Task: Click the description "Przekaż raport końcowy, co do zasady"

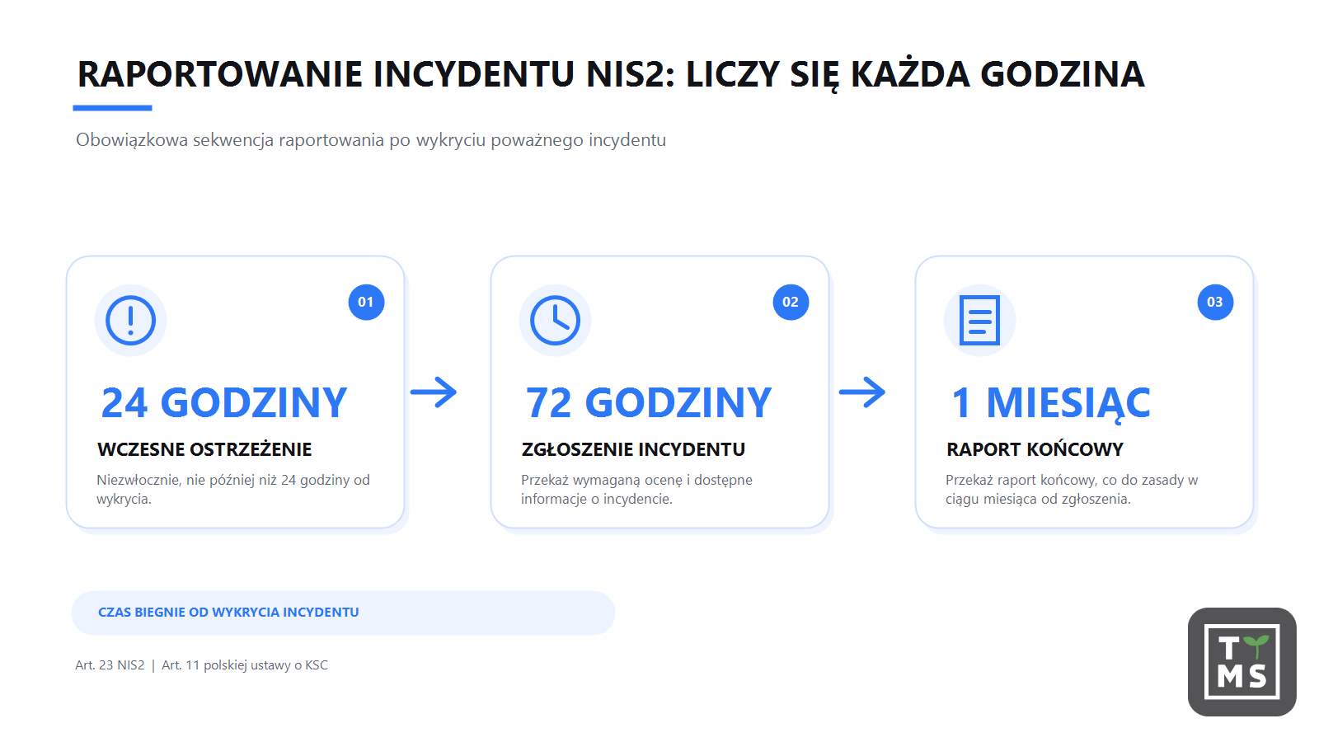Action: pos(1072,489)
